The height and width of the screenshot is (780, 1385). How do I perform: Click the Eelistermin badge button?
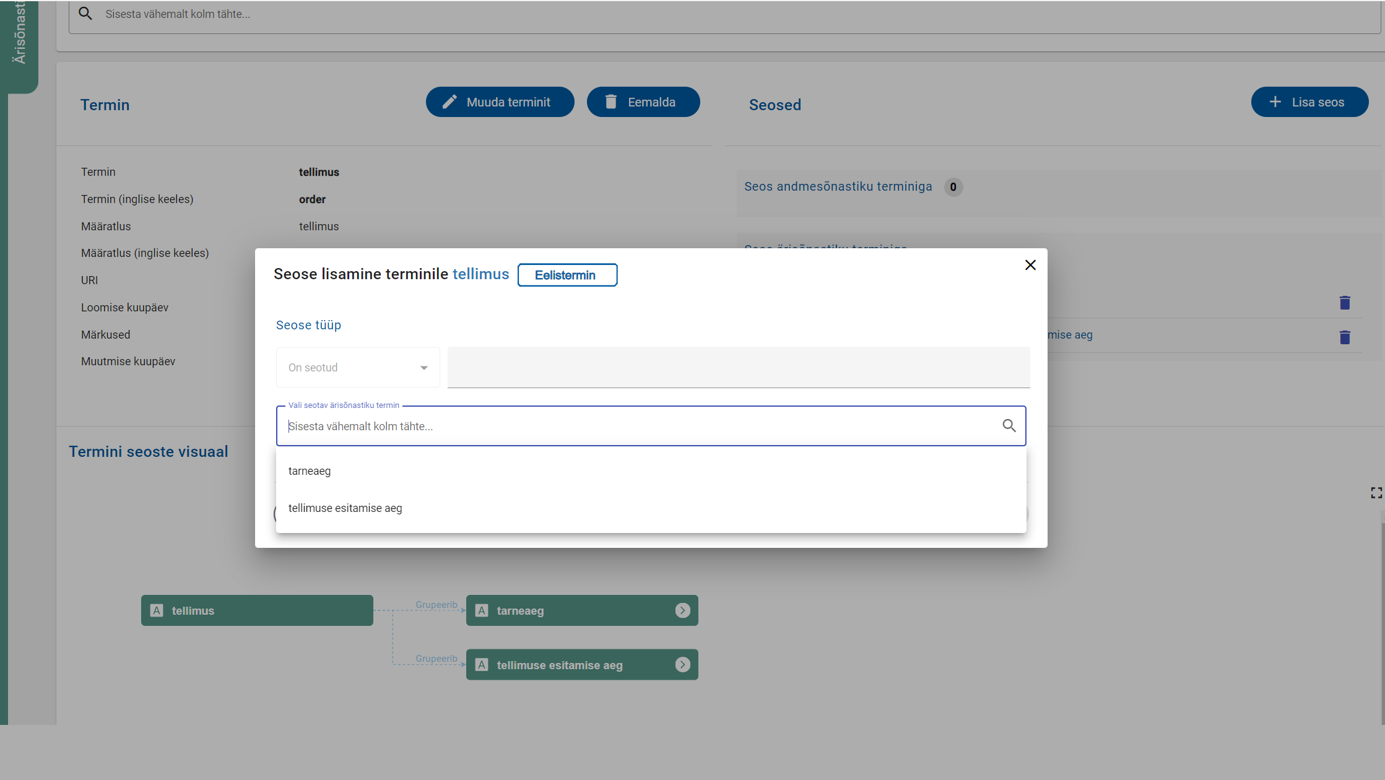click(x=567, y=275)
